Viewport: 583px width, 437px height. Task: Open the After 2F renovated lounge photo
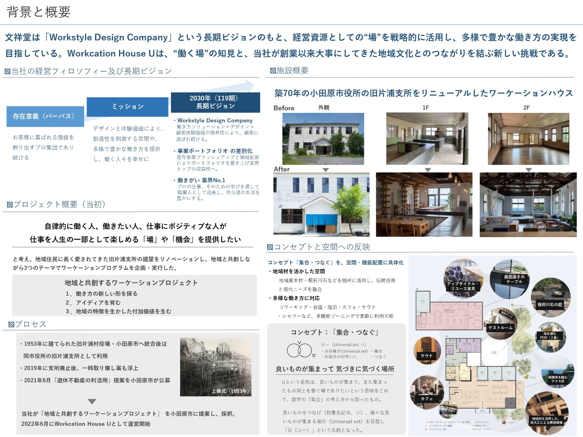(528, 205)
